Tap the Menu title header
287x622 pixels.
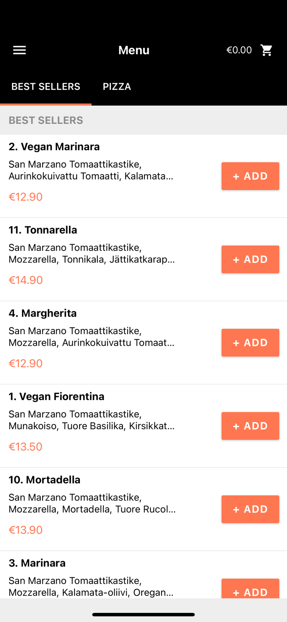point(134,50)
